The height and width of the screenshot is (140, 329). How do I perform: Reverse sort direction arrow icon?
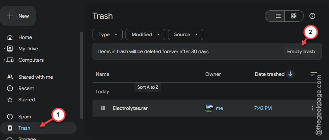(x=291, y=74)
